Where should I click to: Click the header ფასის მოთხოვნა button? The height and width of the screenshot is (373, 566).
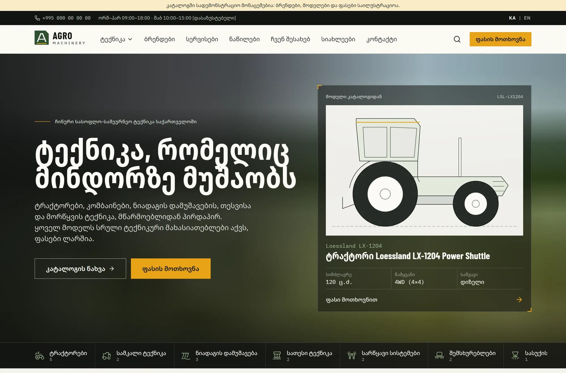click(x=500, y=39)
